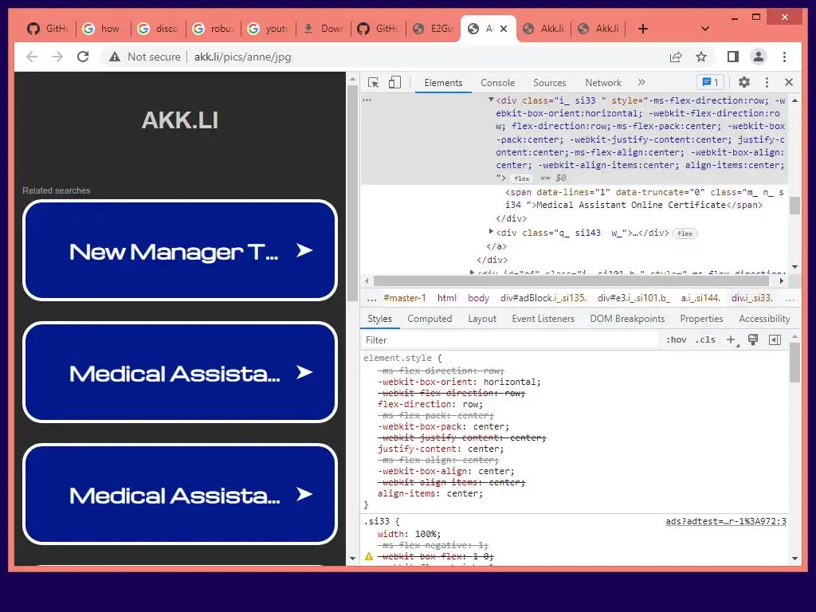
Task: Open DevTools customize three-dot menu
Action: coord(767,82)
